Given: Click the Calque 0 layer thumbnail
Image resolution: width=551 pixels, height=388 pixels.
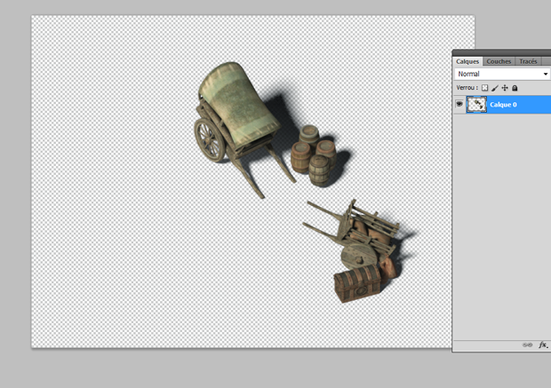Looking at the screenshot, I should [x=476, y=104].
